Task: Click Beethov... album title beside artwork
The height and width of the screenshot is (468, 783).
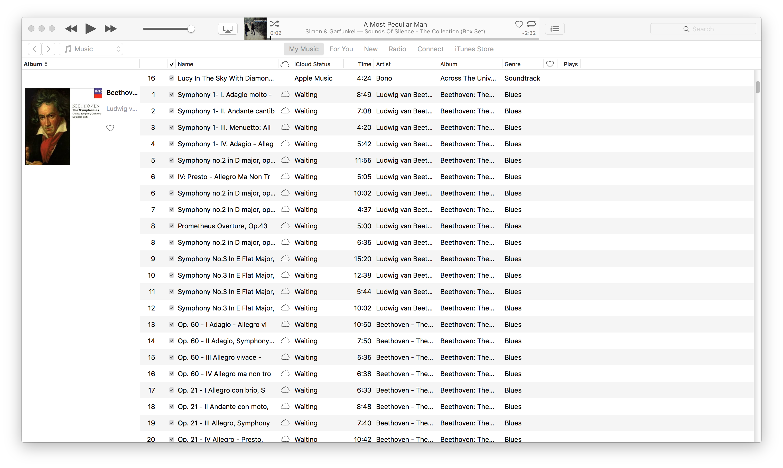Action: coord(122,92)
